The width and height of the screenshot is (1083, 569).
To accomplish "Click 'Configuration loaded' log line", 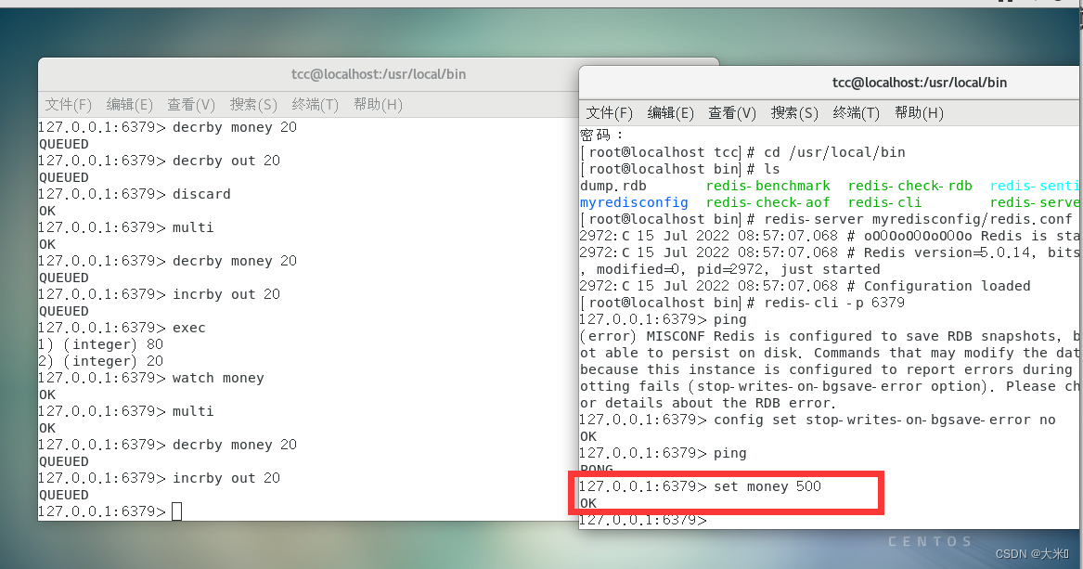I will 806,286.
